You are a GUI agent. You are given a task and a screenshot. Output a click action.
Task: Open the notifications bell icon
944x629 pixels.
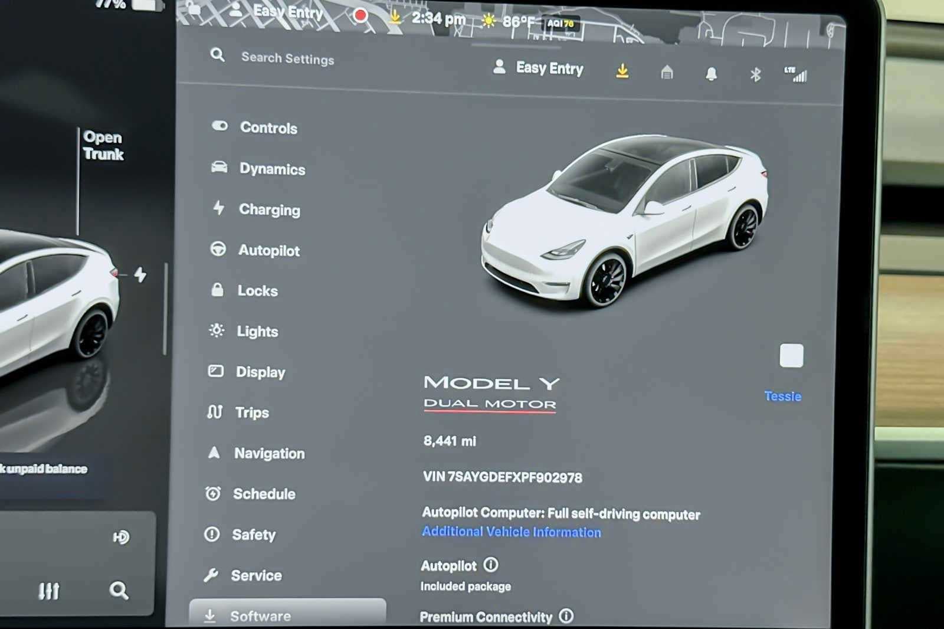712,74
